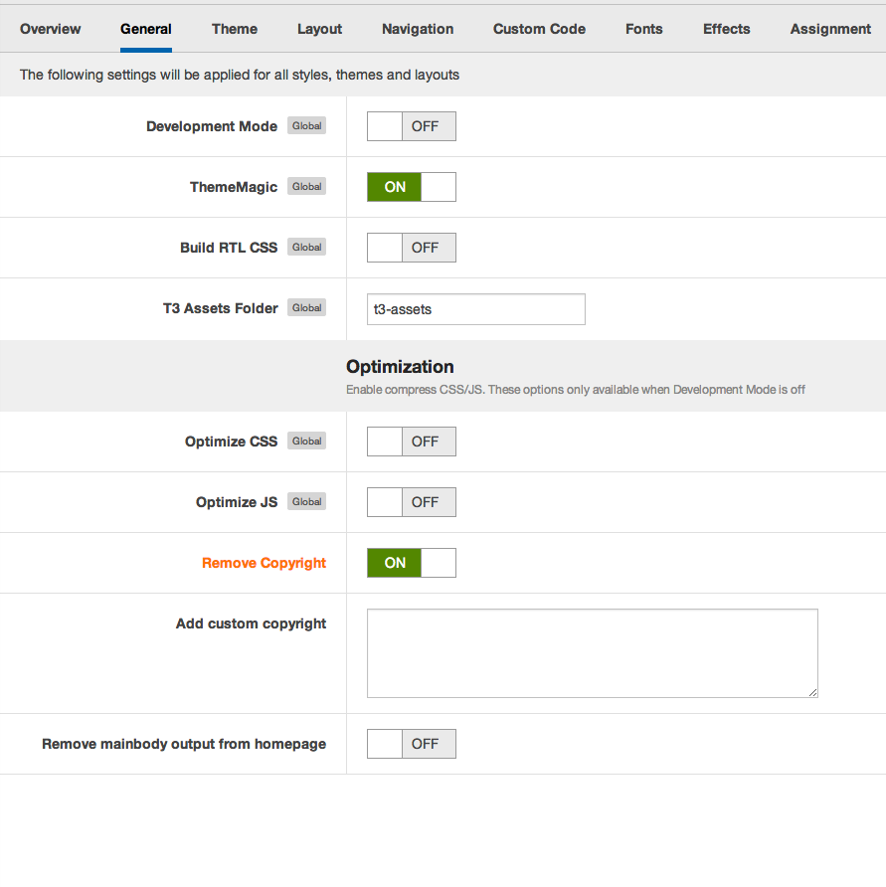Screen dimensions: 886x887
Task: Open the Layout tab
Action: [x=319, y=29]
